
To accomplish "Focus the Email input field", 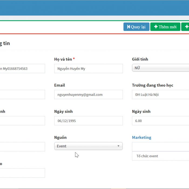I will click(x=88, y=94).
